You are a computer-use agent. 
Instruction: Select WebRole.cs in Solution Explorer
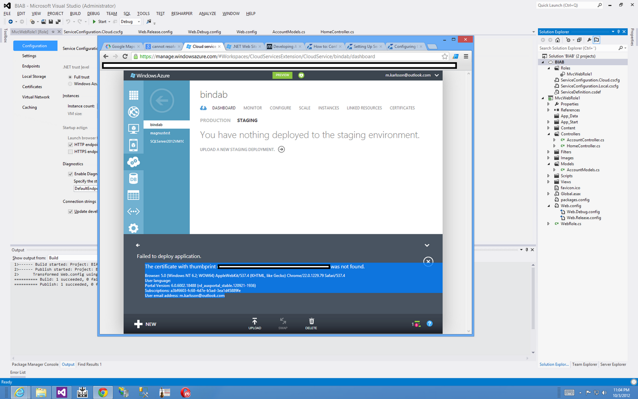coord(571,224)
